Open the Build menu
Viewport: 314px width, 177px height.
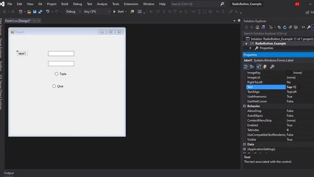coord(65,4)
